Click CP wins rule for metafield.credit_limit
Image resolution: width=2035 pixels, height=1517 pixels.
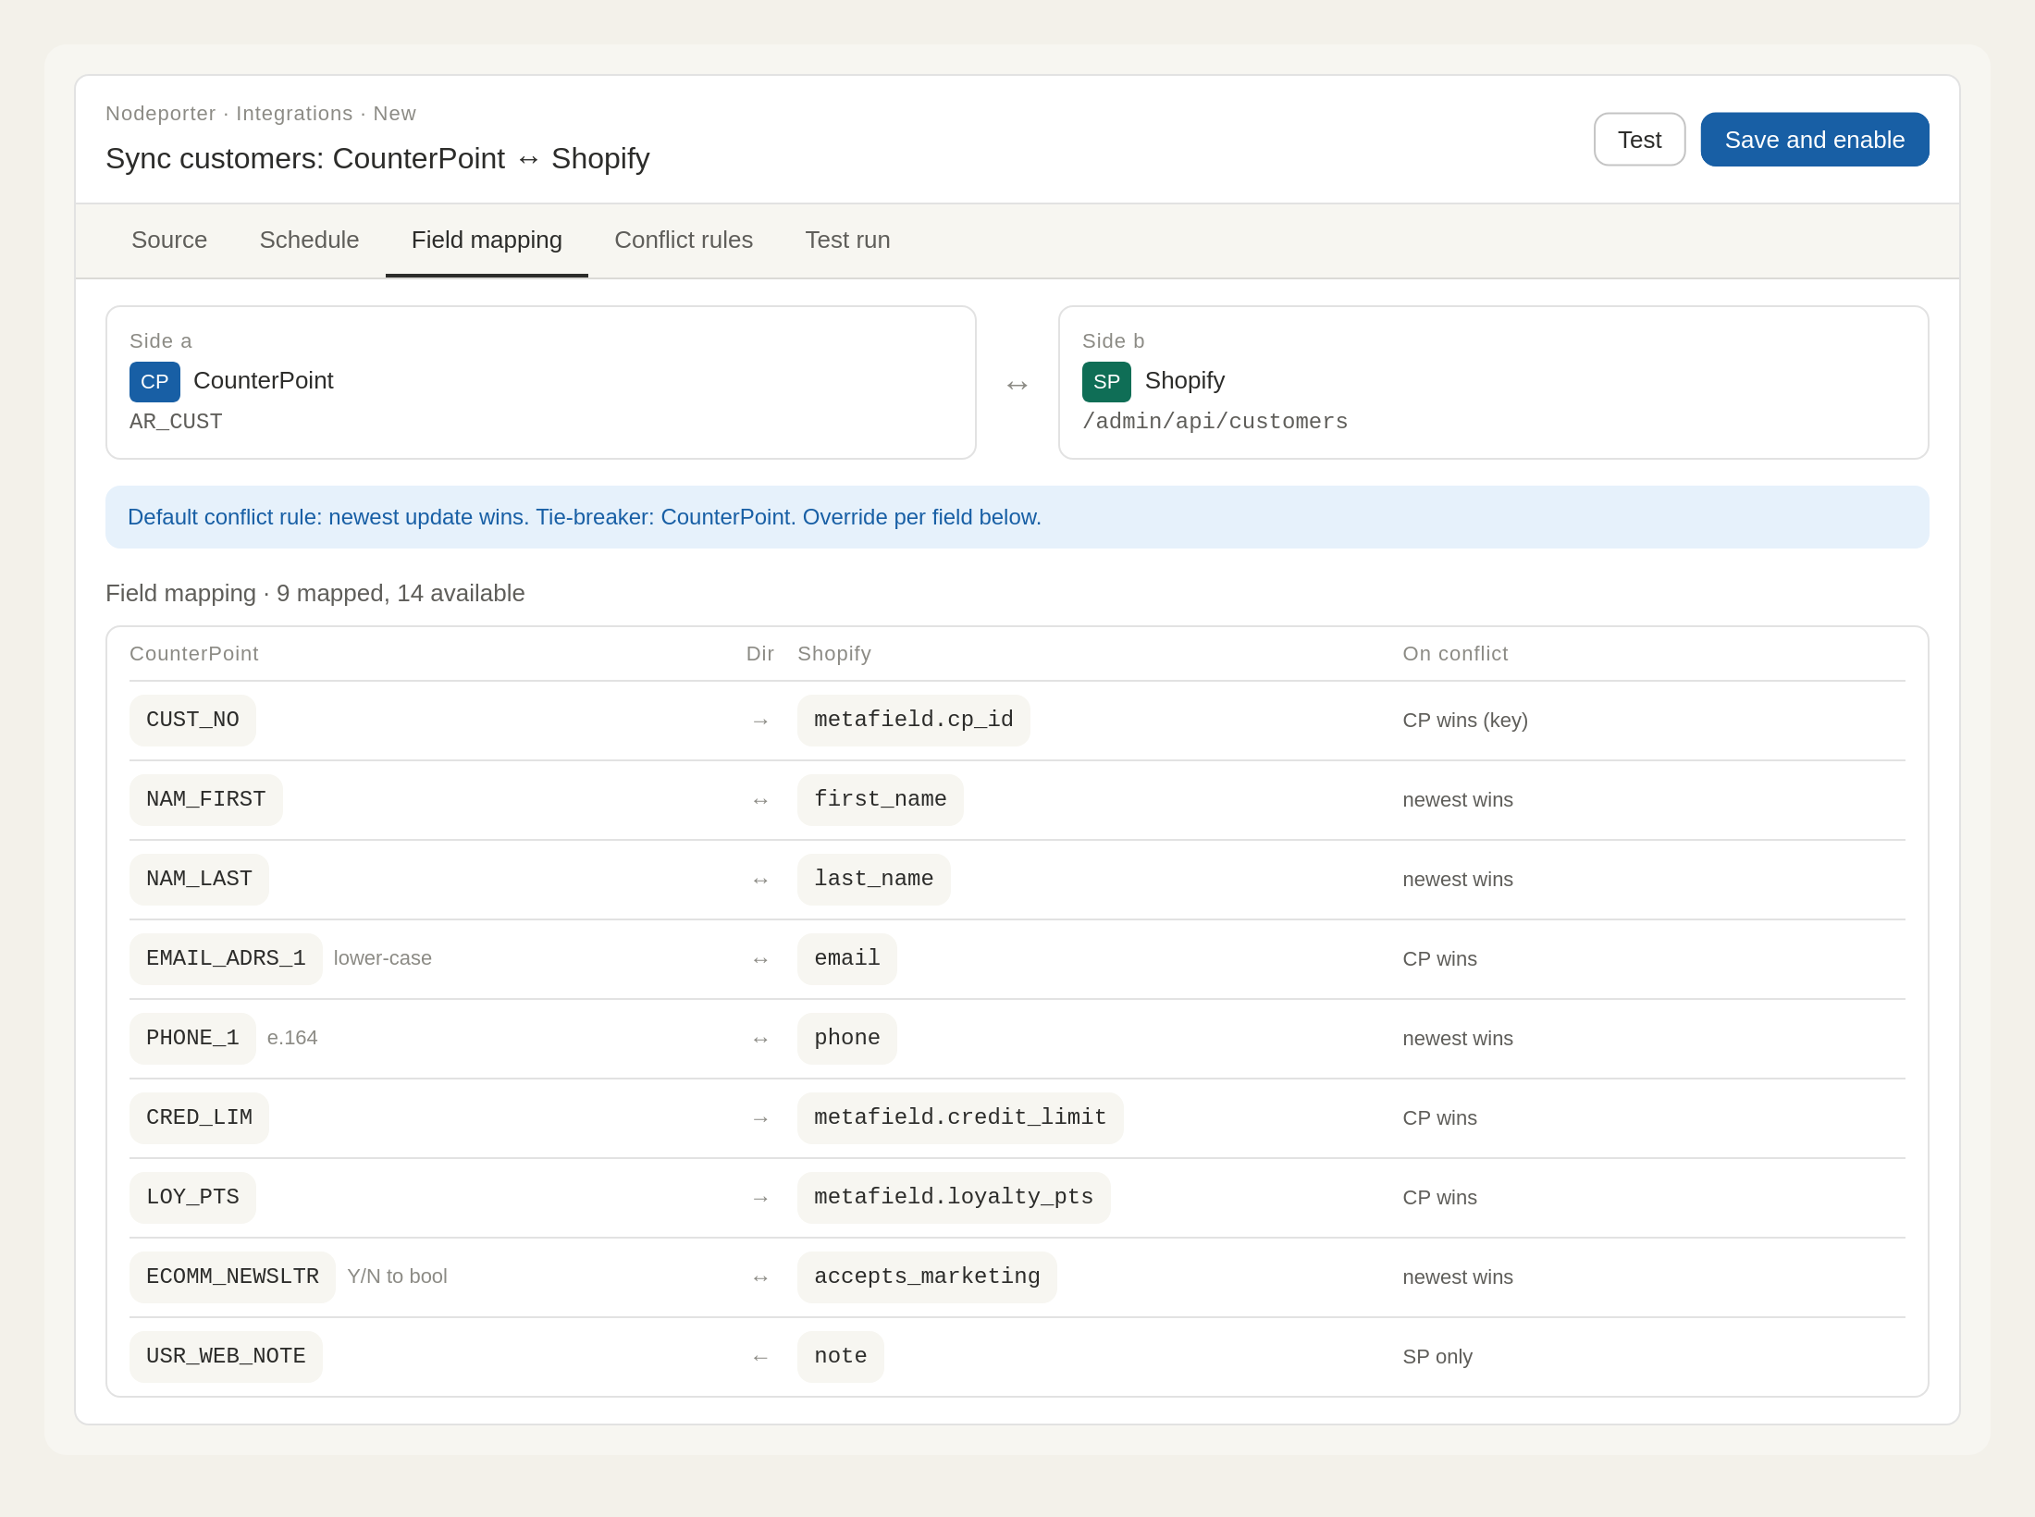coord(1440,1118)
